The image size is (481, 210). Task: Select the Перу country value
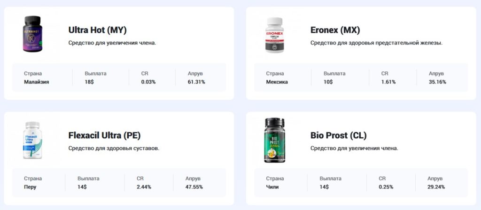pos(30,187)
